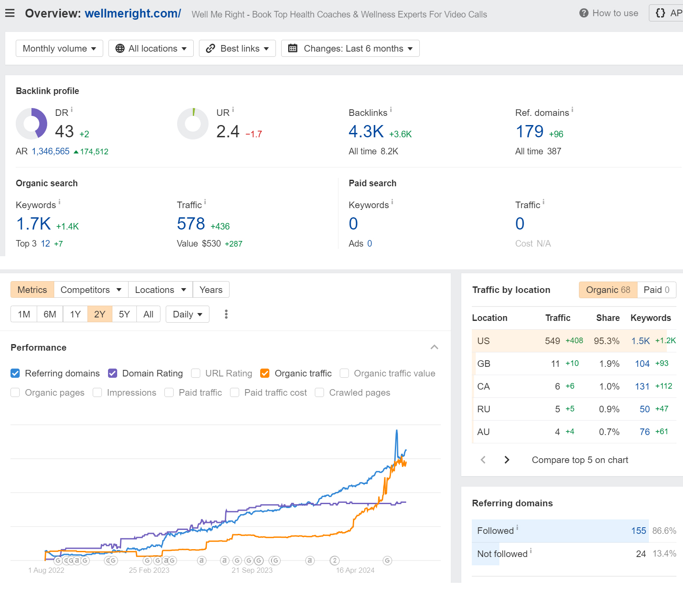Click Compare top 5 on chart
The image size is (683, 592).
(x=580, y=460)
